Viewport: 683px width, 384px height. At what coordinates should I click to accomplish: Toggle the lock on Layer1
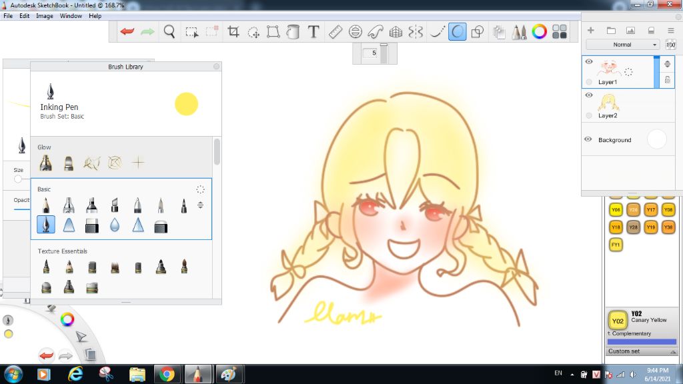667,80
